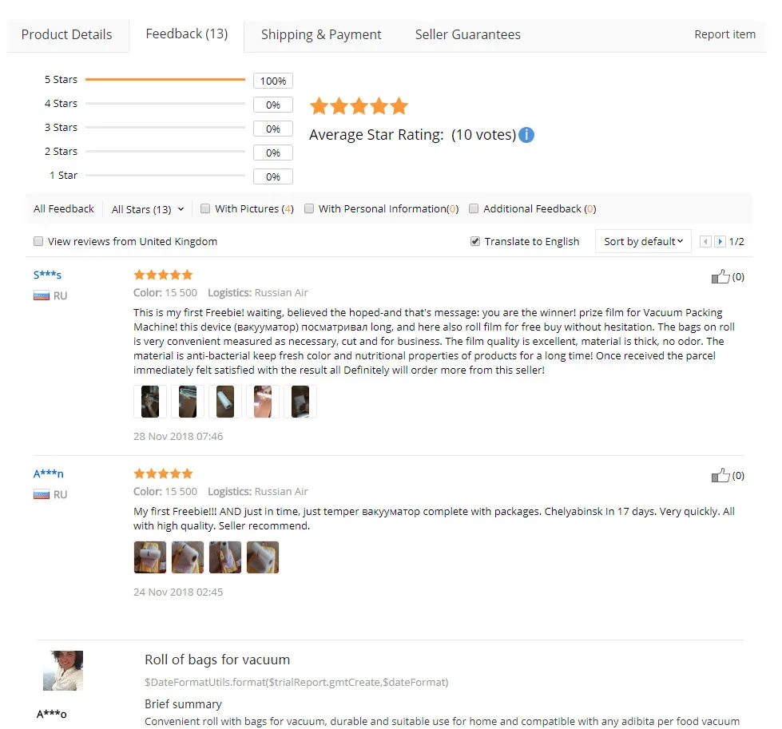
Task: Open the Seller Guarantees tab
Action: (467, 35)
